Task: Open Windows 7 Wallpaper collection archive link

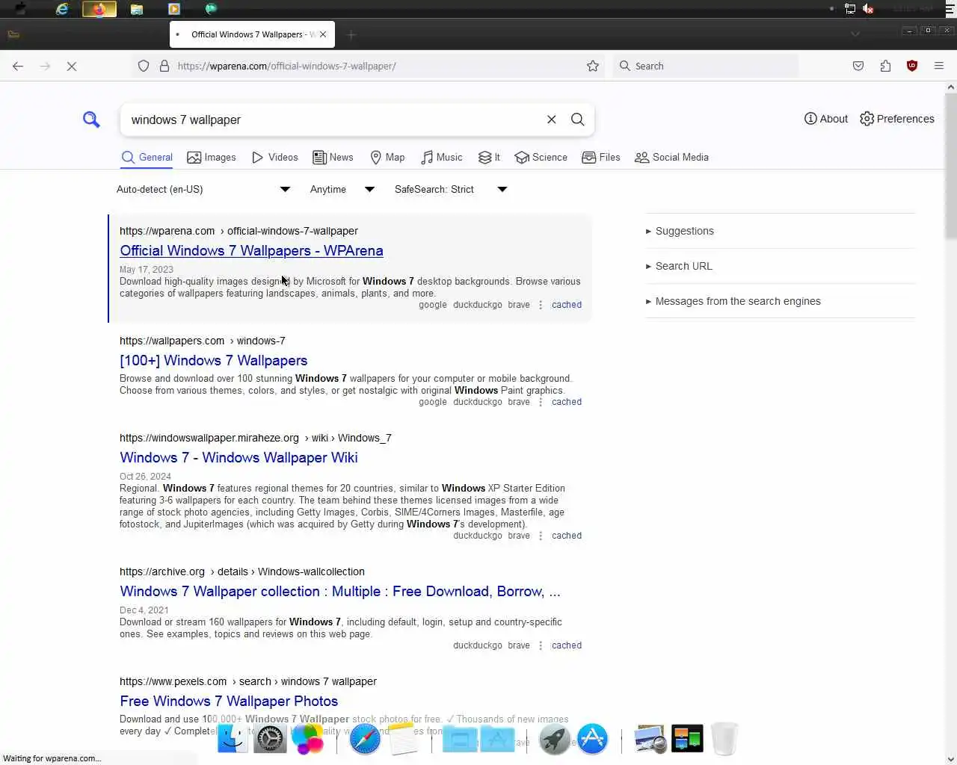Action: point(340,592)
